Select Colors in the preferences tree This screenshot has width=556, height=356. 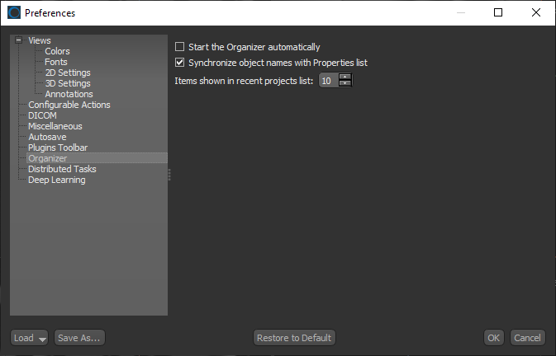57,51
